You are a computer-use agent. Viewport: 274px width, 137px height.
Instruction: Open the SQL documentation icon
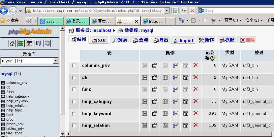47,43
